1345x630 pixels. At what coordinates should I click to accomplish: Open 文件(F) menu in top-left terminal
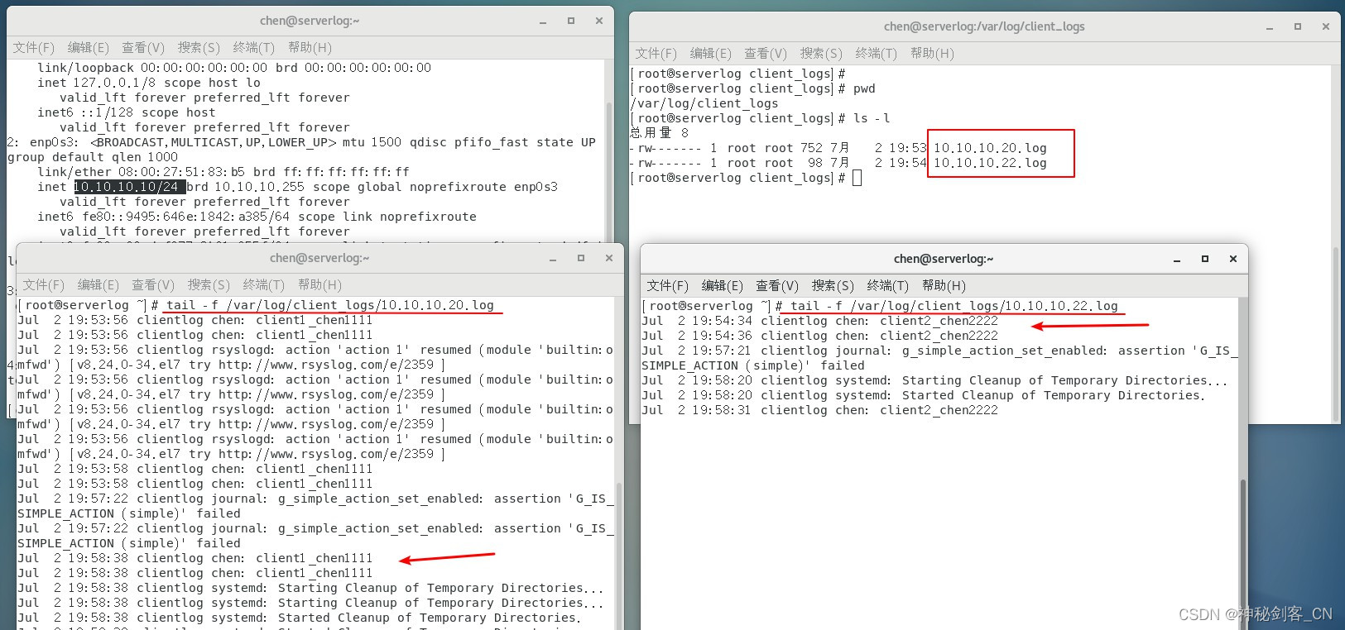34,47
